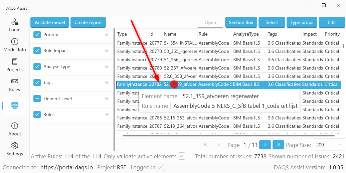Image resolution: width=346 pixels, height=173 pixels.
Task: Expand the Analyse Type filter chevron
Action: tap(107, 67)
